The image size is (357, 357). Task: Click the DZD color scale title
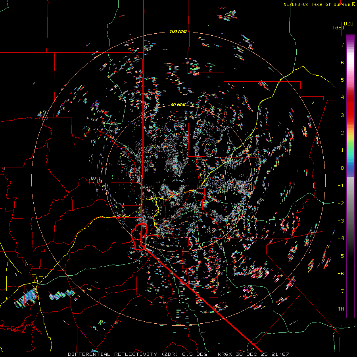349,24
